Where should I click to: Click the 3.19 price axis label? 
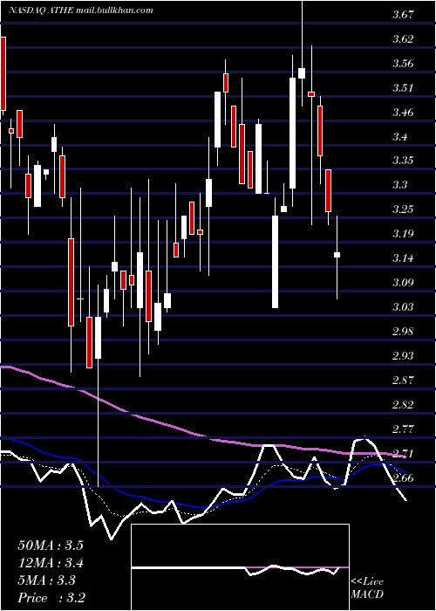coord(403,234)
